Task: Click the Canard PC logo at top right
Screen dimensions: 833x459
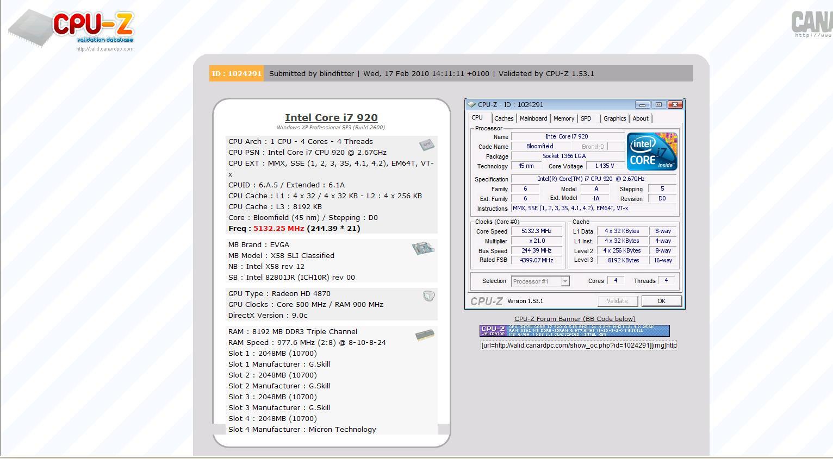Action: pyautogui.click(x=812, y=24)
